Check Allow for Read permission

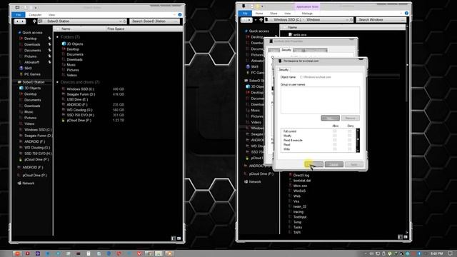[x=335, y=144]
